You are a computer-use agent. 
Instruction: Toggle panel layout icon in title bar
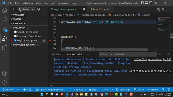click(146, 3)
